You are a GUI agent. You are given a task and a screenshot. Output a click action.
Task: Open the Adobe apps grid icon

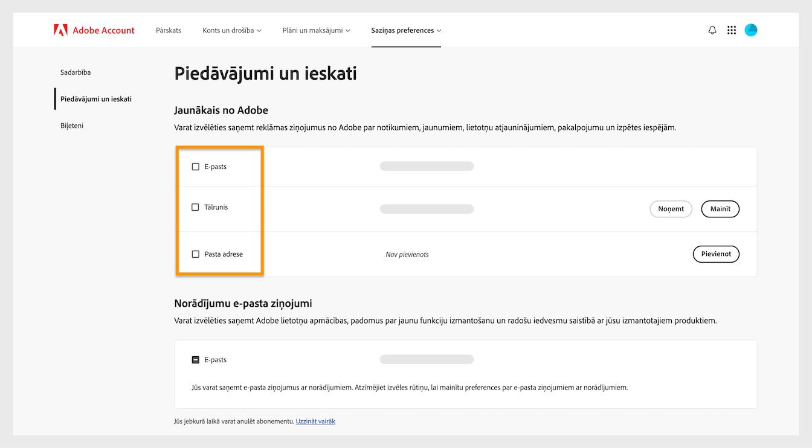pos(731,30)
